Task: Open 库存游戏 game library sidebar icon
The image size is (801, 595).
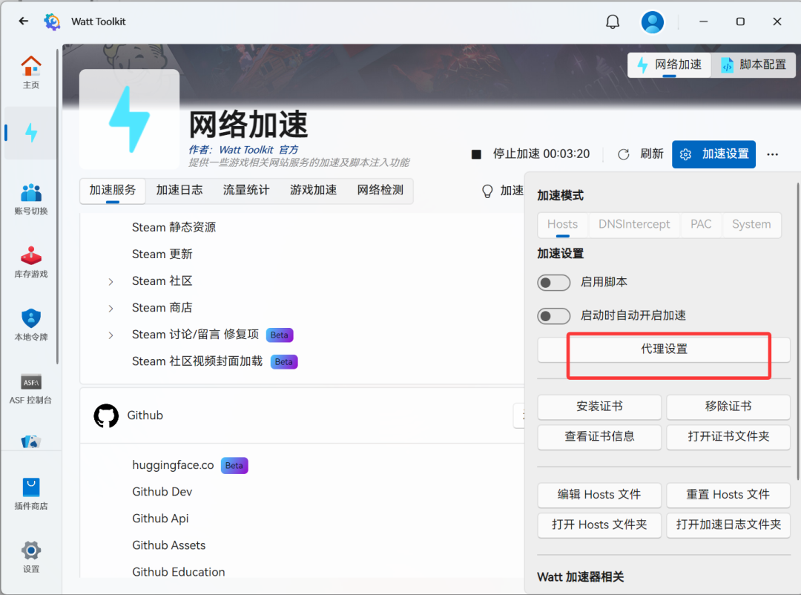Action: (31, 262)
